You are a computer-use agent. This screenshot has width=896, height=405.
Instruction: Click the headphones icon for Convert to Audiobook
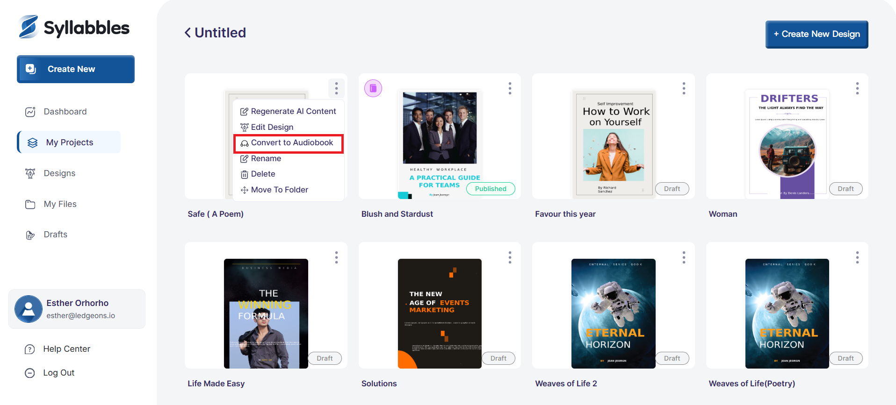coord(245,143)
